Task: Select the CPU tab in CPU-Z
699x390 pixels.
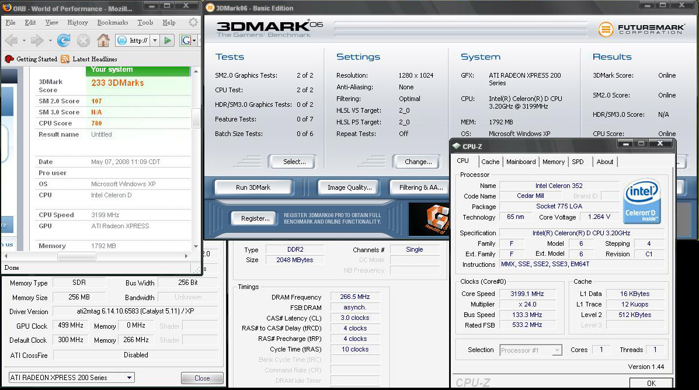Action: (x=462, y=161)
